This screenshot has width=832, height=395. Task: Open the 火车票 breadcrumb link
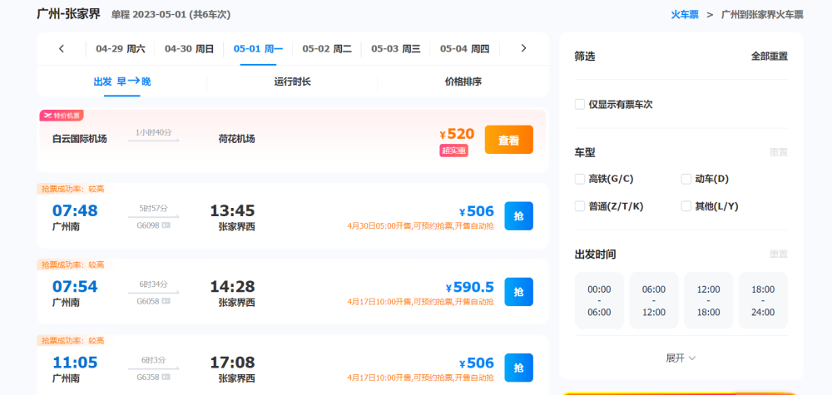click(x=685, y=14)
